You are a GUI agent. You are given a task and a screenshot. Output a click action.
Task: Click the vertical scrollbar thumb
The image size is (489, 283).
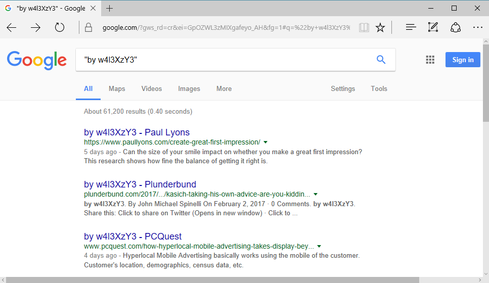pyautogui.click(x=486, y=82)
